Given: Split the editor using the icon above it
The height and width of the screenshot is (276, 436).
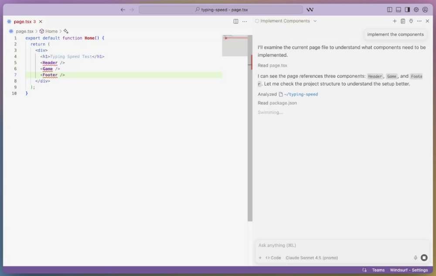Looking at the screenshot, I should [x=235, y=21].
